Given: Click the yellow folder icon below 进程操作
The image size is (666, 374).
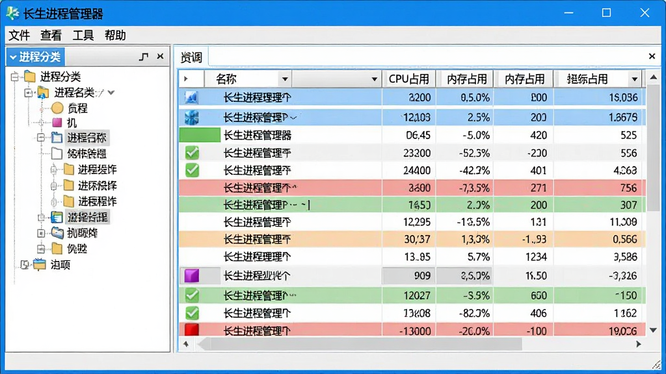Looking at the screenshot, I should tap(68, 185).
